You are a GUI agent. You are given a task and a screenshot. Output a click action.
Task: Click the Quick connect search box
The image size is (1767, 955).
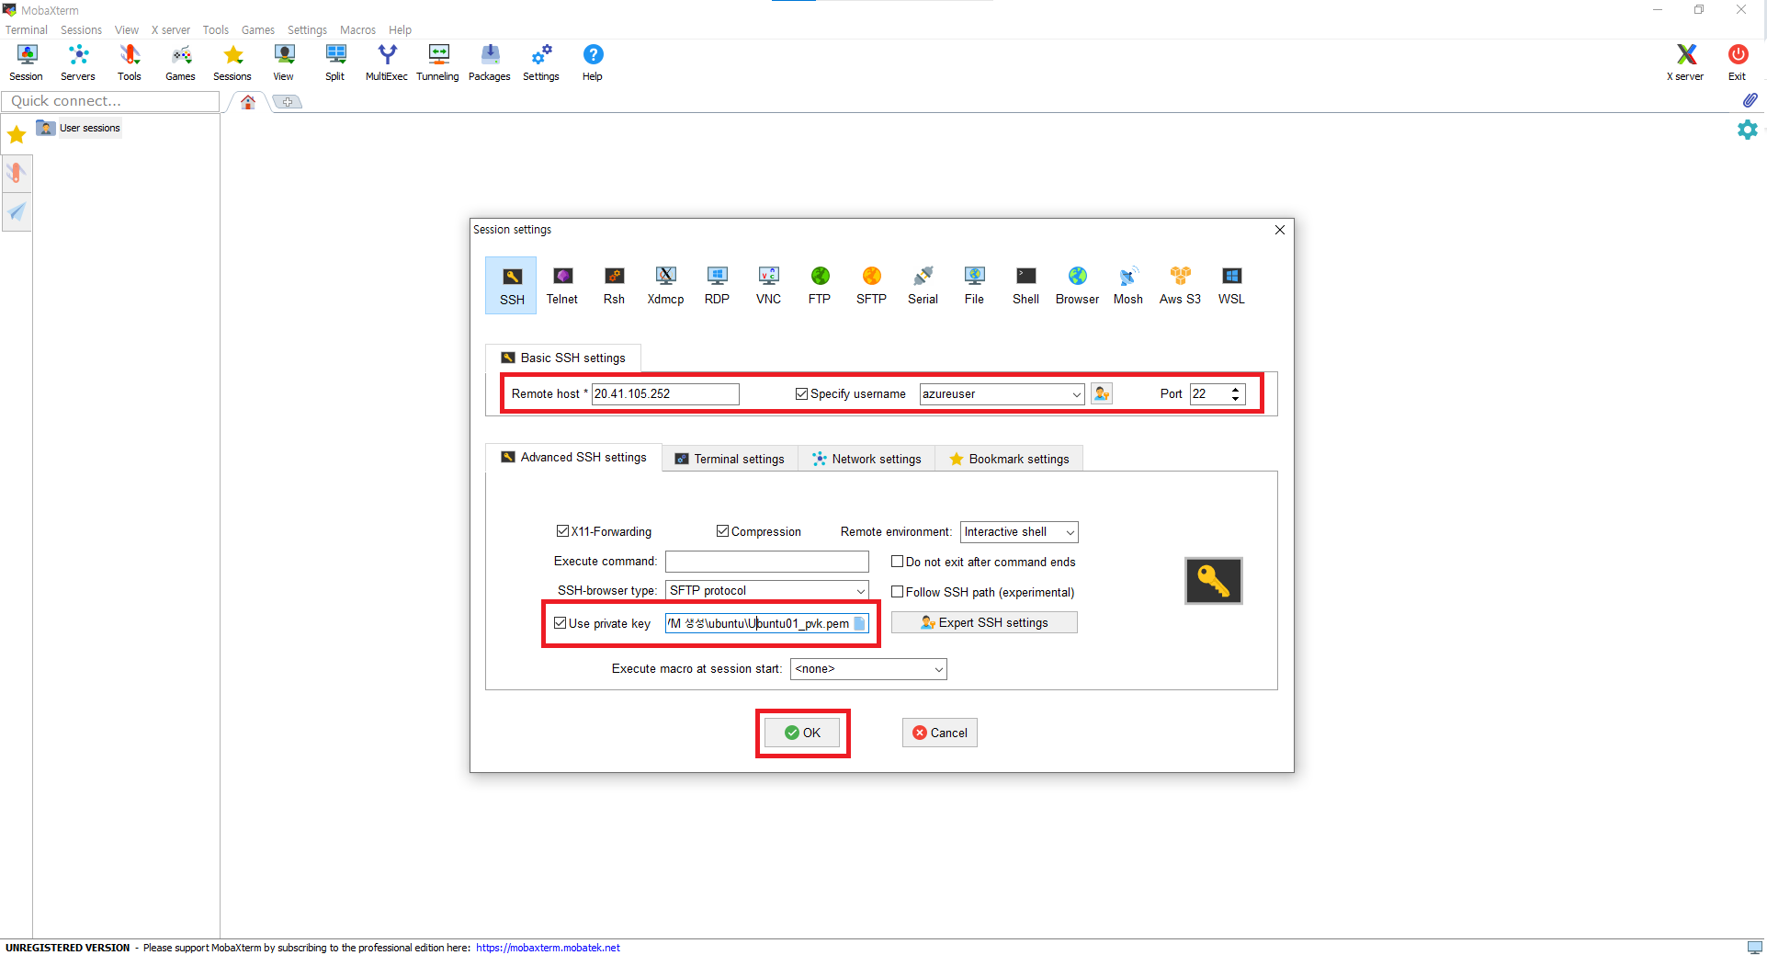pos(110,101)
